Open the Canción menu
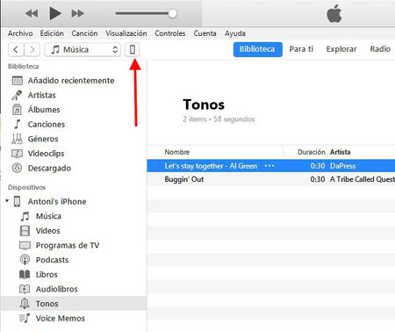Image resolution: width=395 pixels, height=332 pixels. 84,33
